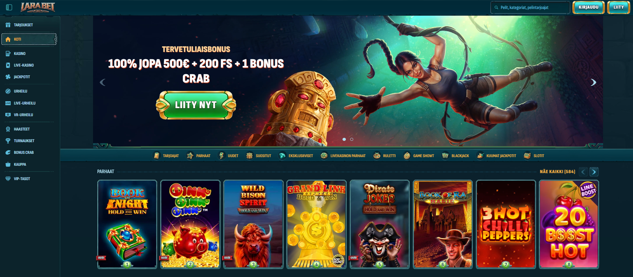The height and width of the screenshot is (277, 633).
Task: Show the next banner with the right arrow
Action: tap(593, 82)
